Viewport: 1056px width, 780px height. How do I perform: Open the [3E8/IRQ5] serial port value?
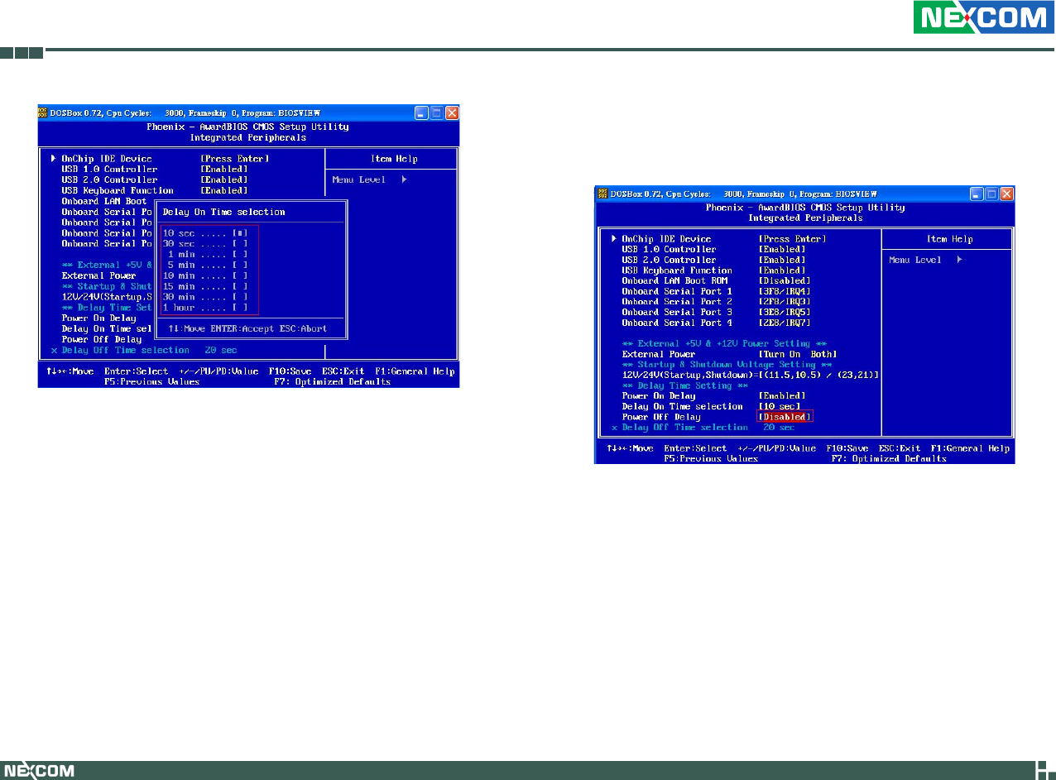pos(785,312)
